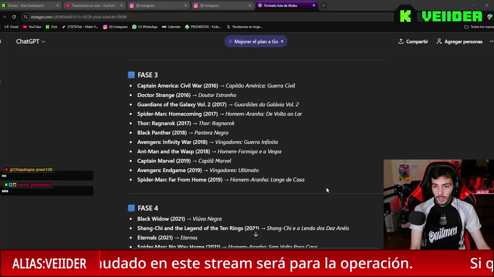Open the (3) Instagram bookmark
This screenshot has width=494, height=277.
click(x=115, y=27)
